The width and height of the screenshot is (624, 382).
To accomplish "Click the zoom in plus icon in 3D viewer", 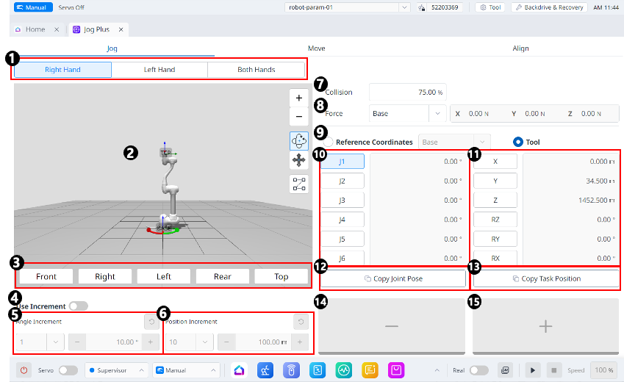I will (298, 98).
